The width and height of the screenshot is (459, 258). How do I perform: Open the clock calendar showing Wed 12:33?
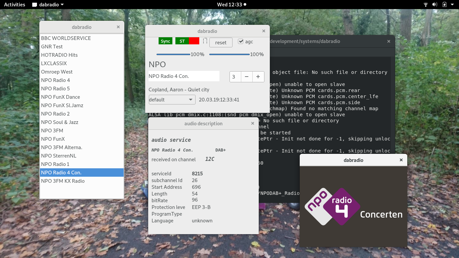point(232,4)
